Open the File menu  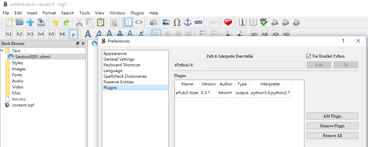(x=6, y=13)
